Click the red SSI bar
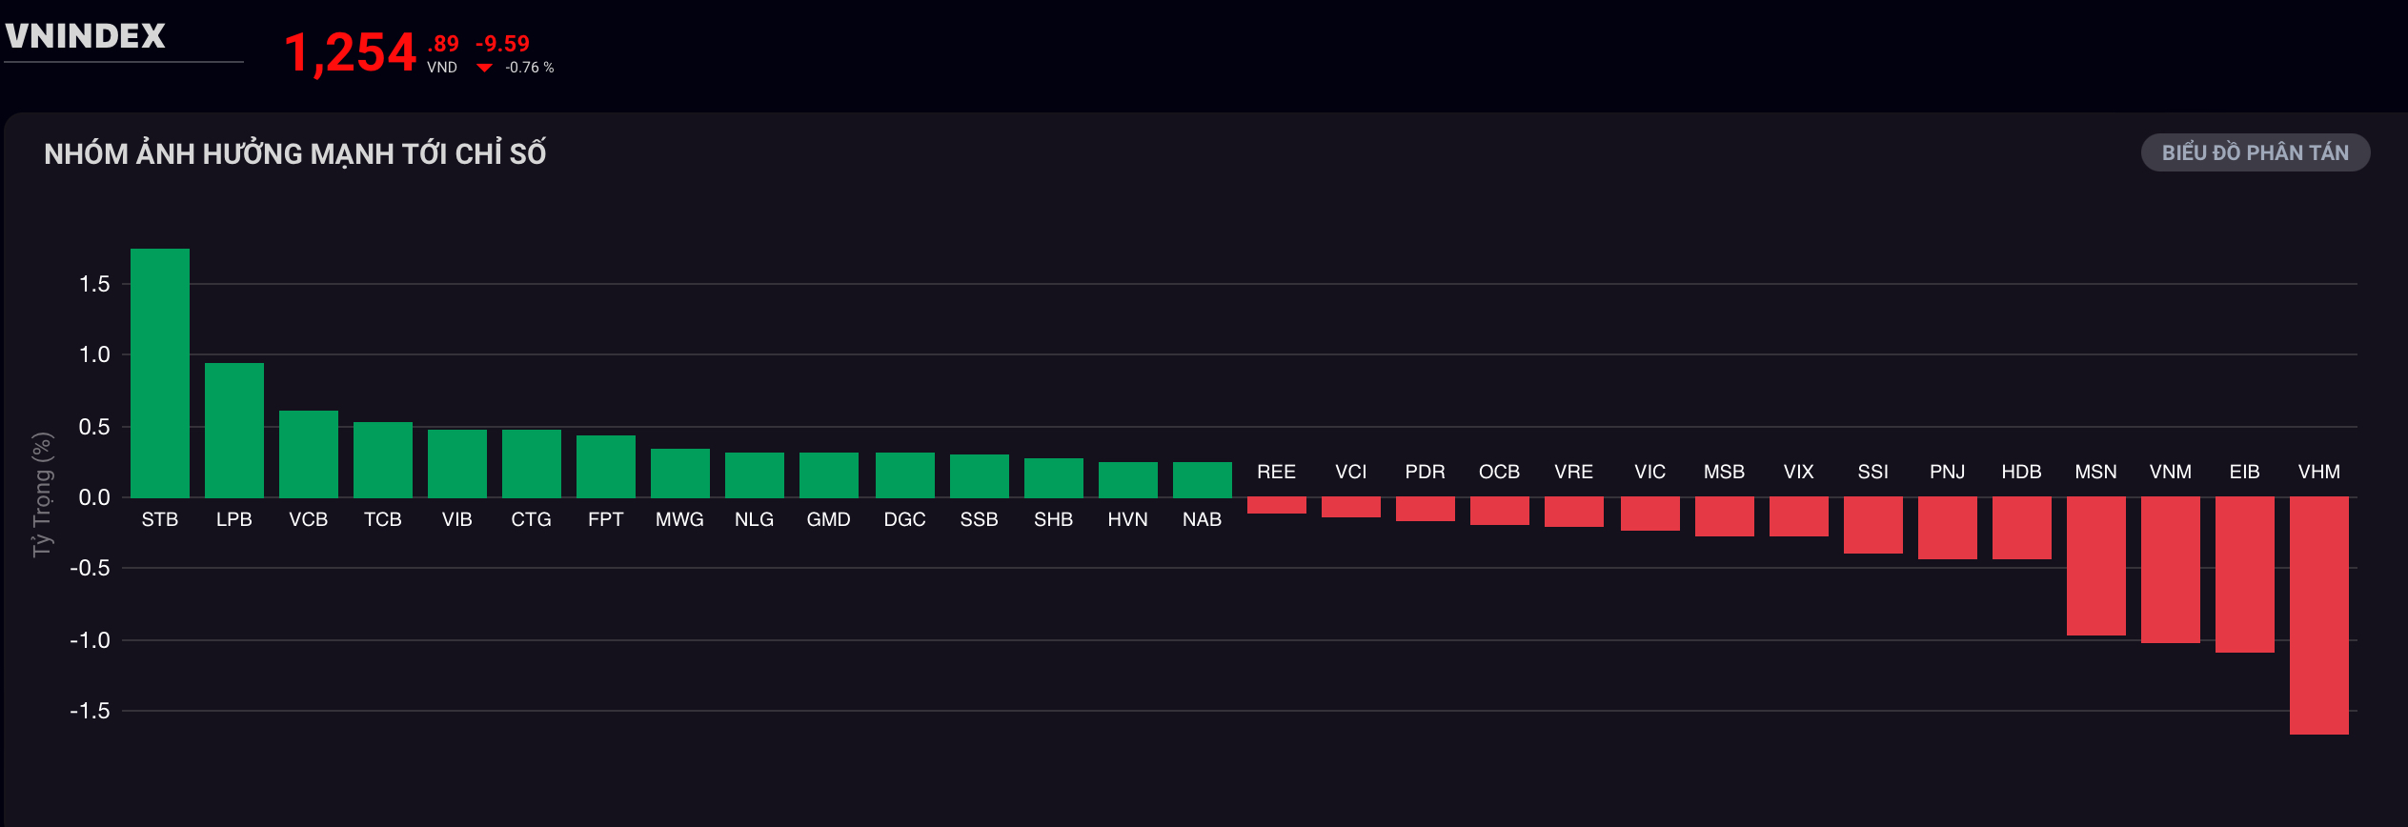Image resolution: width=2408 pixels, height=827 pixels. [x=1872, y=525]
